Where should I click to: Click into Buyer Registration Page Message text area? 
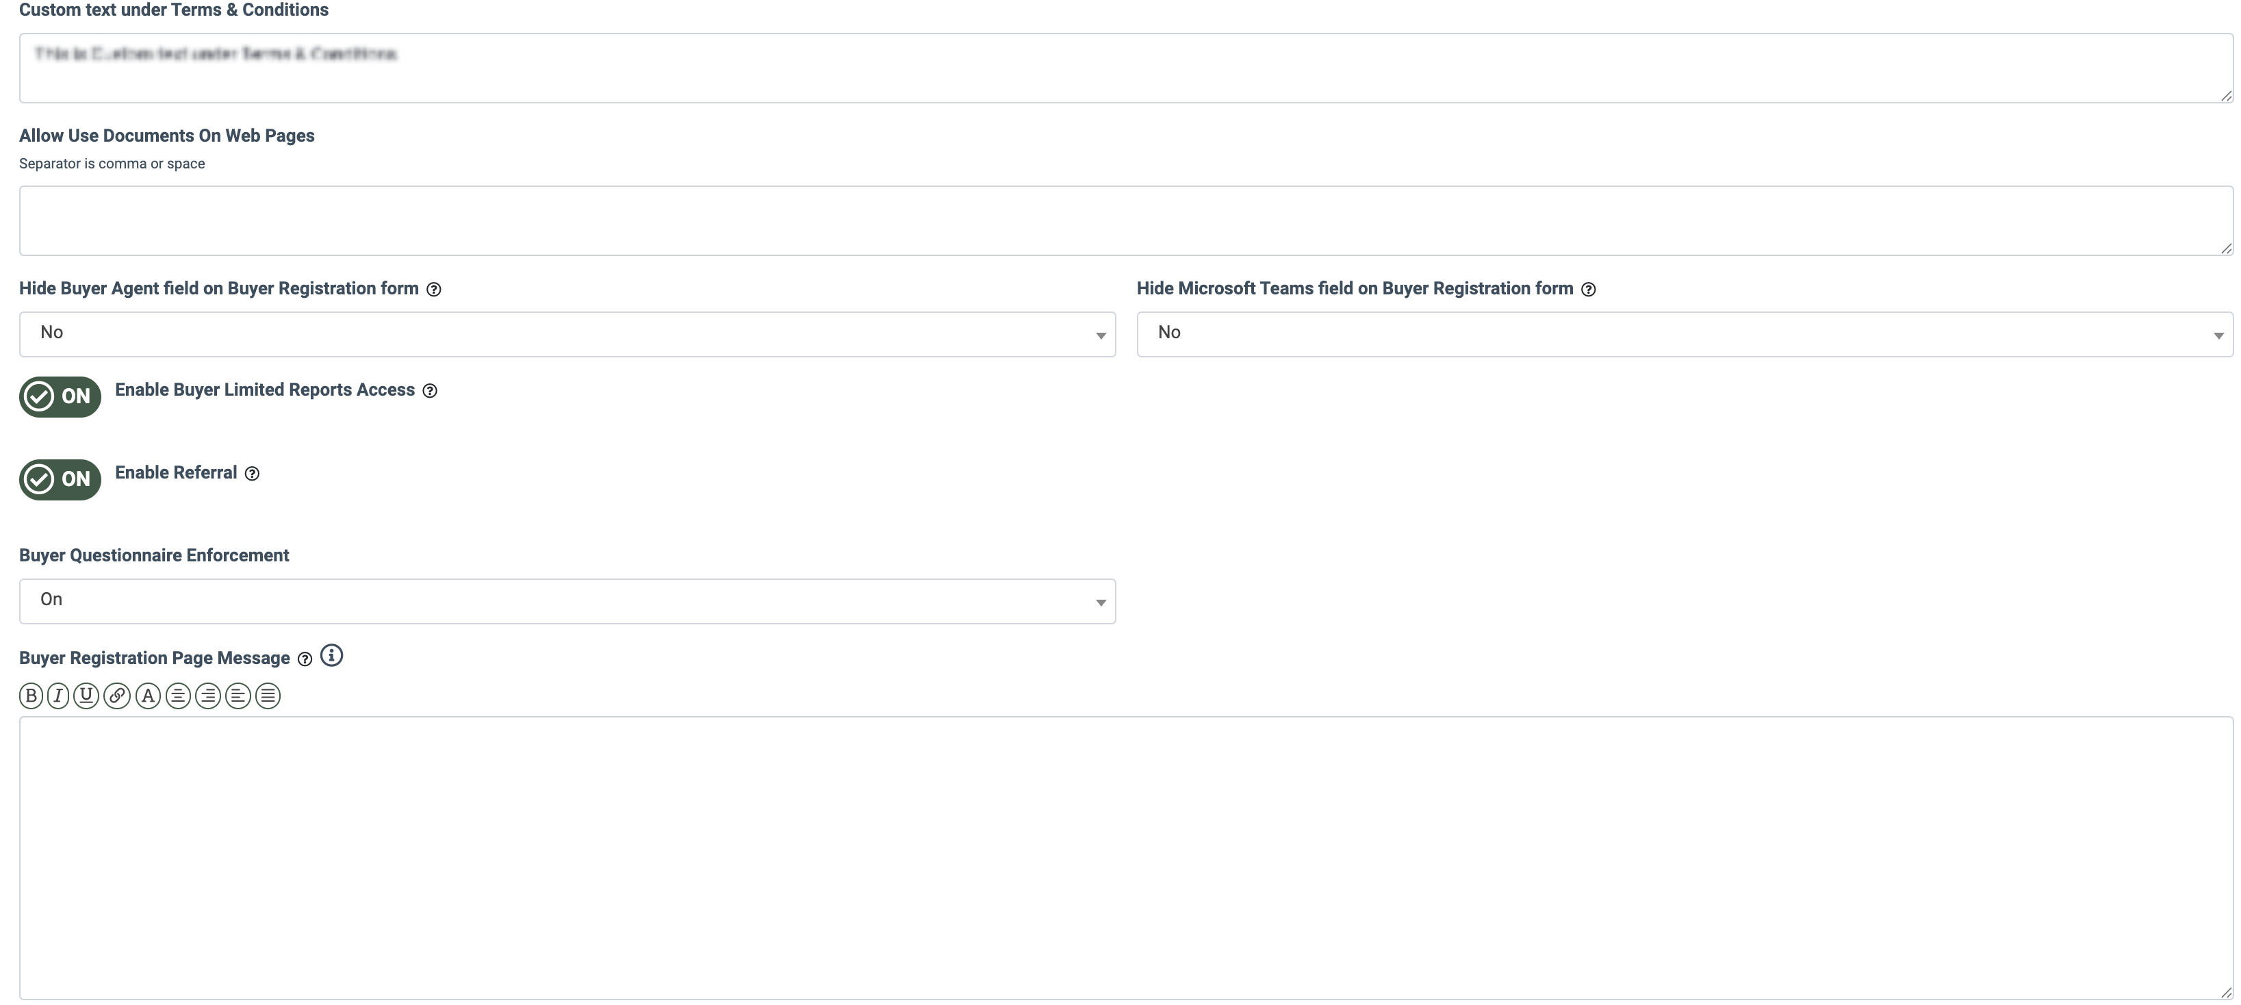pos(1126,857)
